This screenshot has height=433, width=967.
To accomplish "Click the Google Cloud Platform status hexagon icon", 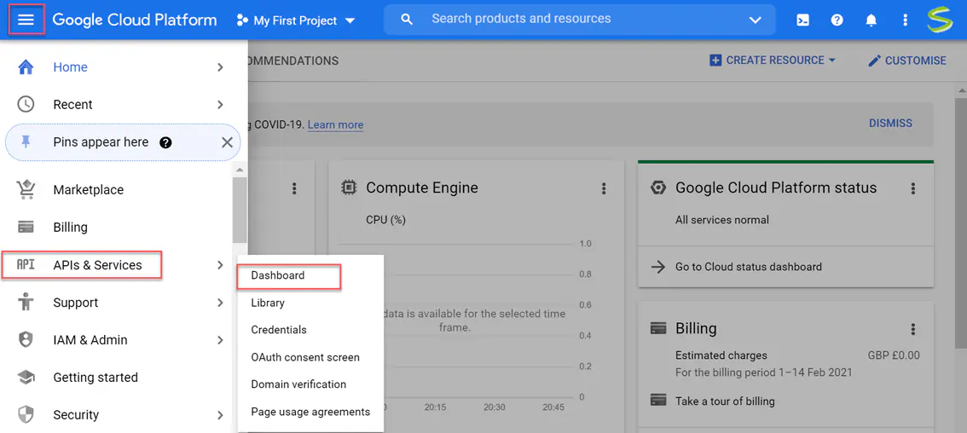I will pos(658,188).
